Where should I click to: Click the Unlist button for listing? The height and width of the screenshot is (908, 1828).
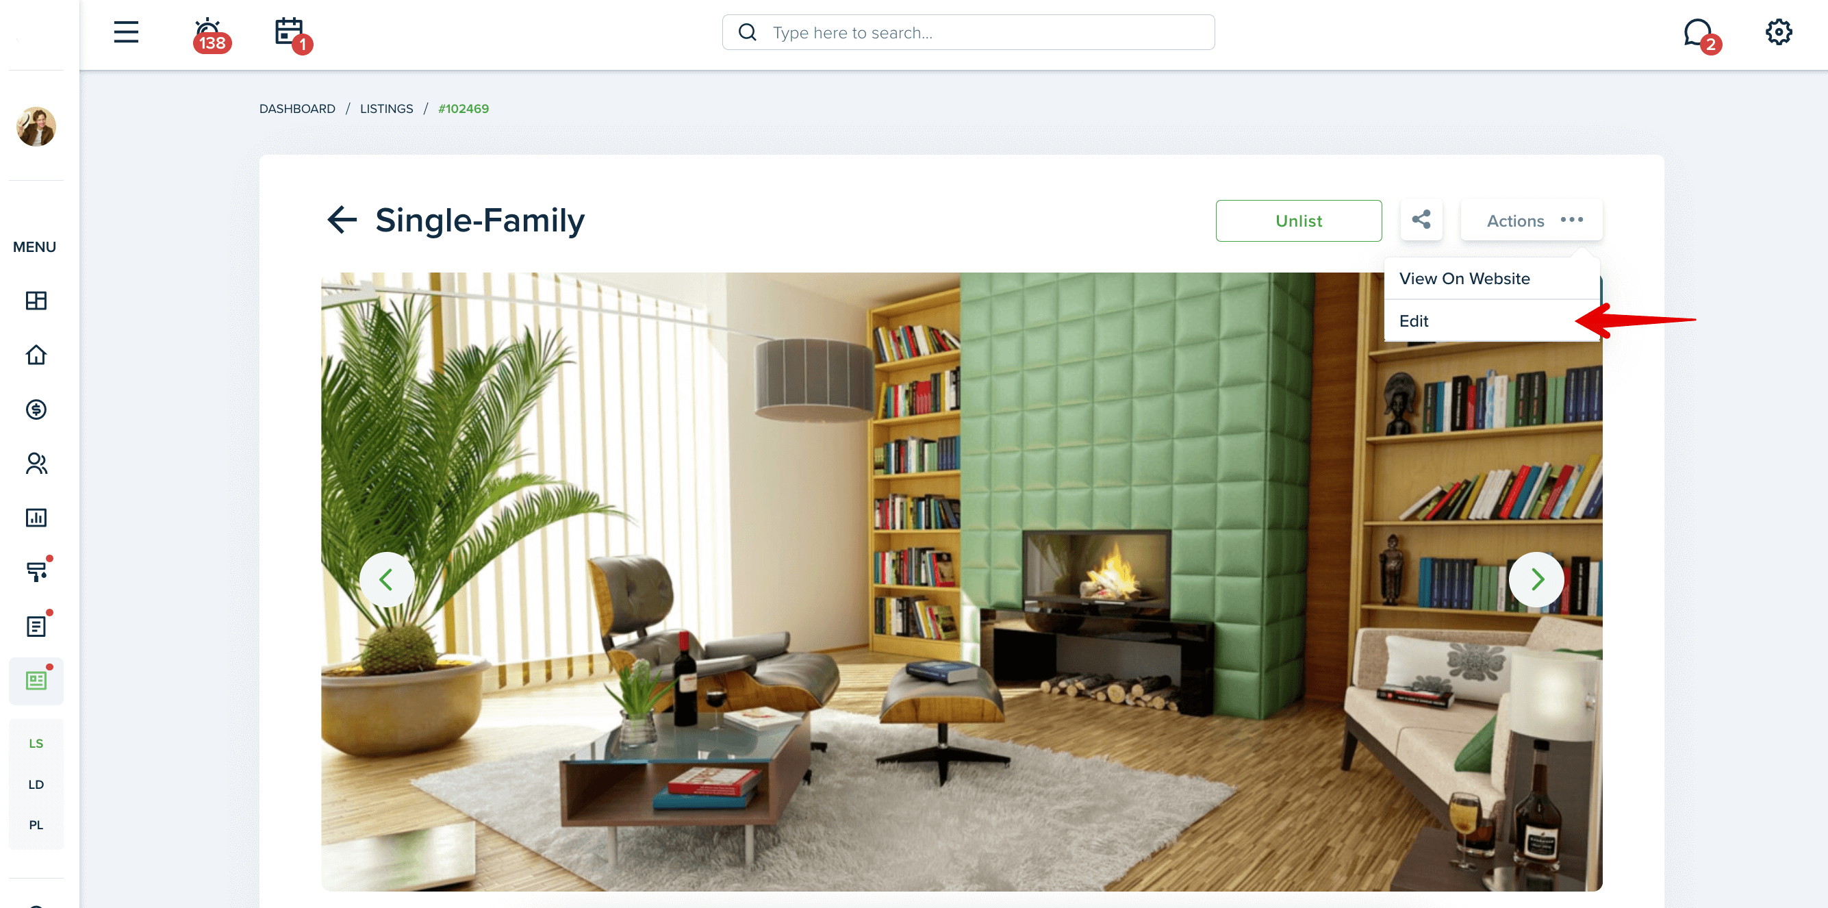coord(1297,220)
